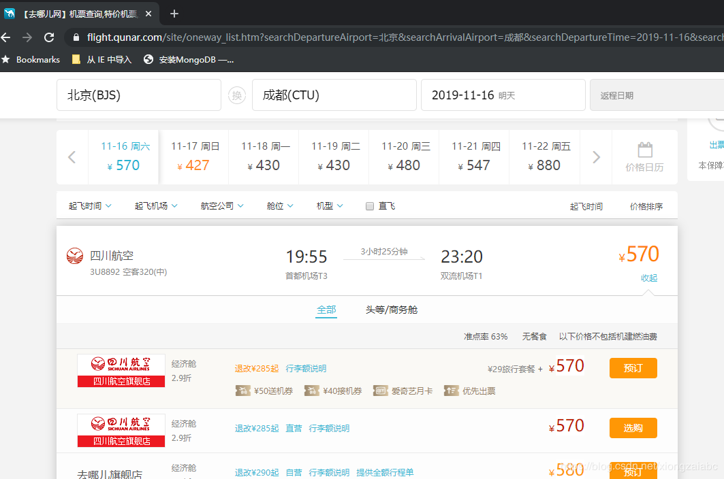Screen dimensions: 724x479
Task: Show later dates with right chevron
Action: click(596, 157)
